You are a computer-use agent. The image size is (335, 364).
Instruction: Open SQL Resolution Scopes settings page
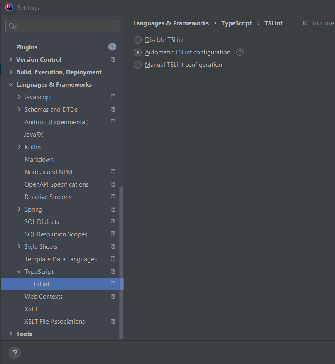(x=56, y=234)
